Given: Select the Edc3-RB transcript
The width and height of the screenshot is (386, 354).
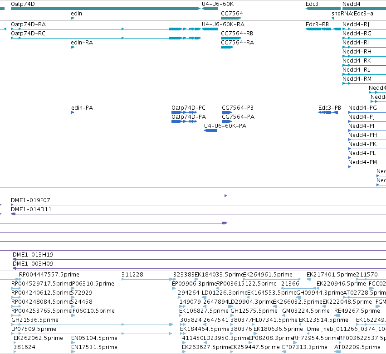Looking at the screenshot, I should click(323, 29).
